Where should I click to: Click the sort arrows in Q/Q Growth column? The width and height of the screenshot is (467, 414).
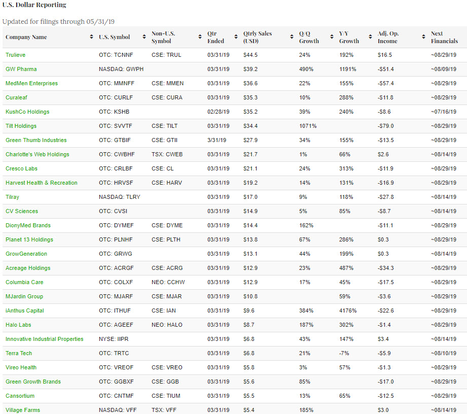click(332, 37)
